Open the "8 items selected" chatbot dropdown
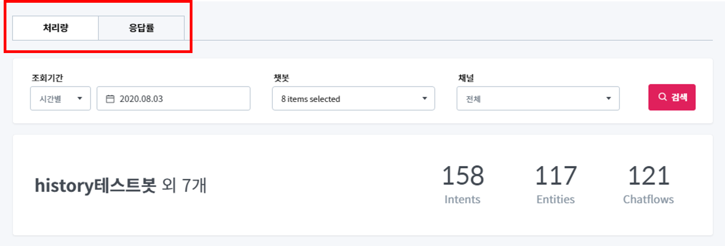725x246 pixels. (353, 99)
